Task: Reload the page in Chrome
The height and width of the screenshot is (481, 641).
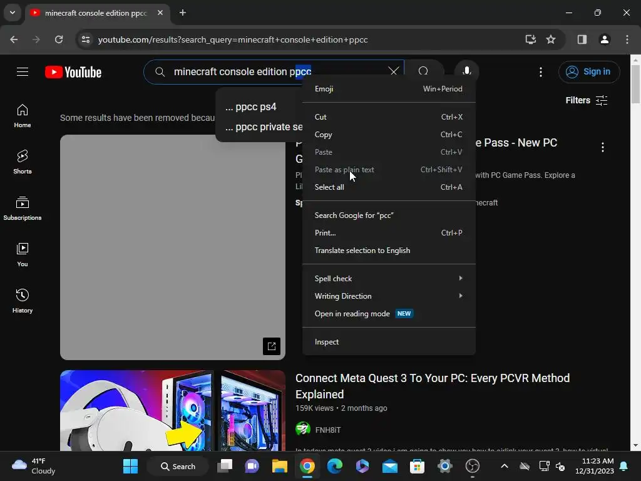Action: click(x=59, y=39)
